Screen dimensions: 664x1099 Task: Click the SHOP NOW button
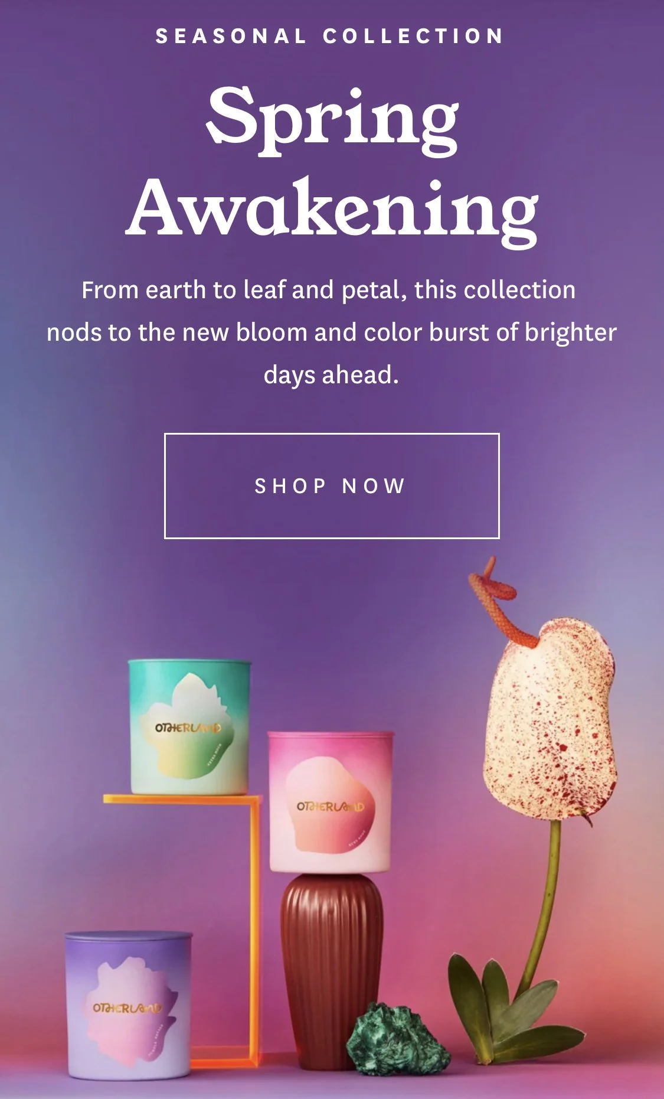point(332,486)
